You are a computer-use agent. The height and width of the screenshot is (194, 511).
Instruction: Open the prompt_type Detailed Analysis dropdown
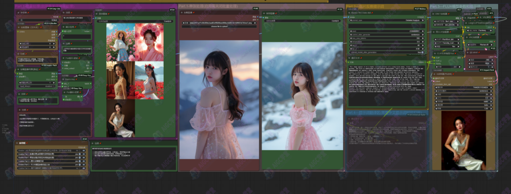coord(387,20)
